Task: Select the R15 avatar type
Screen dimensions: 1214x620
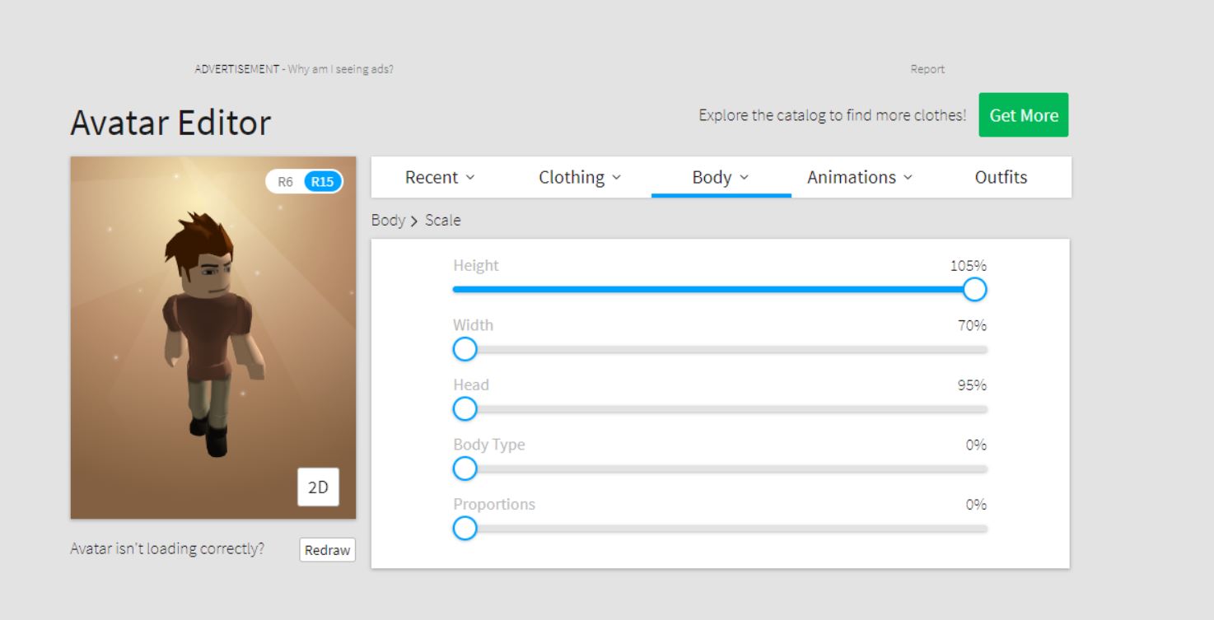Action: [x=322, y=182]
